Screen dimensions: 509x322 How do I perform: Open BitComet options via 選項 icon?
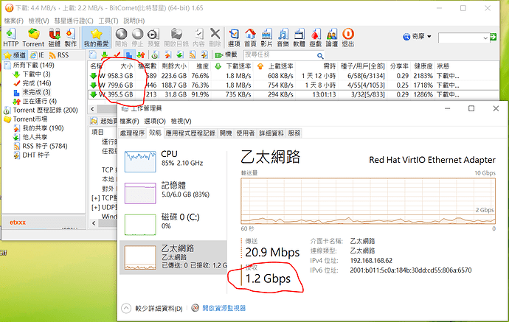pyautogui.click(x=234, y=38)
